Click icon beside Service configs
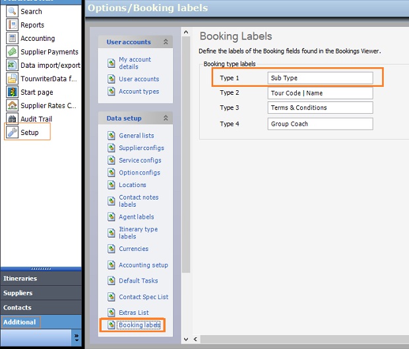Image resolution: width=409 pixels, height=349 pixels. [111, 160]
